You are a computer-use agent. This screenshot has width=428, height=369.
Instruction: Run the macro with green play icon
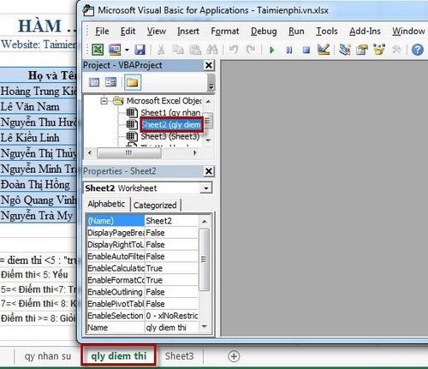tap(271, 51)
